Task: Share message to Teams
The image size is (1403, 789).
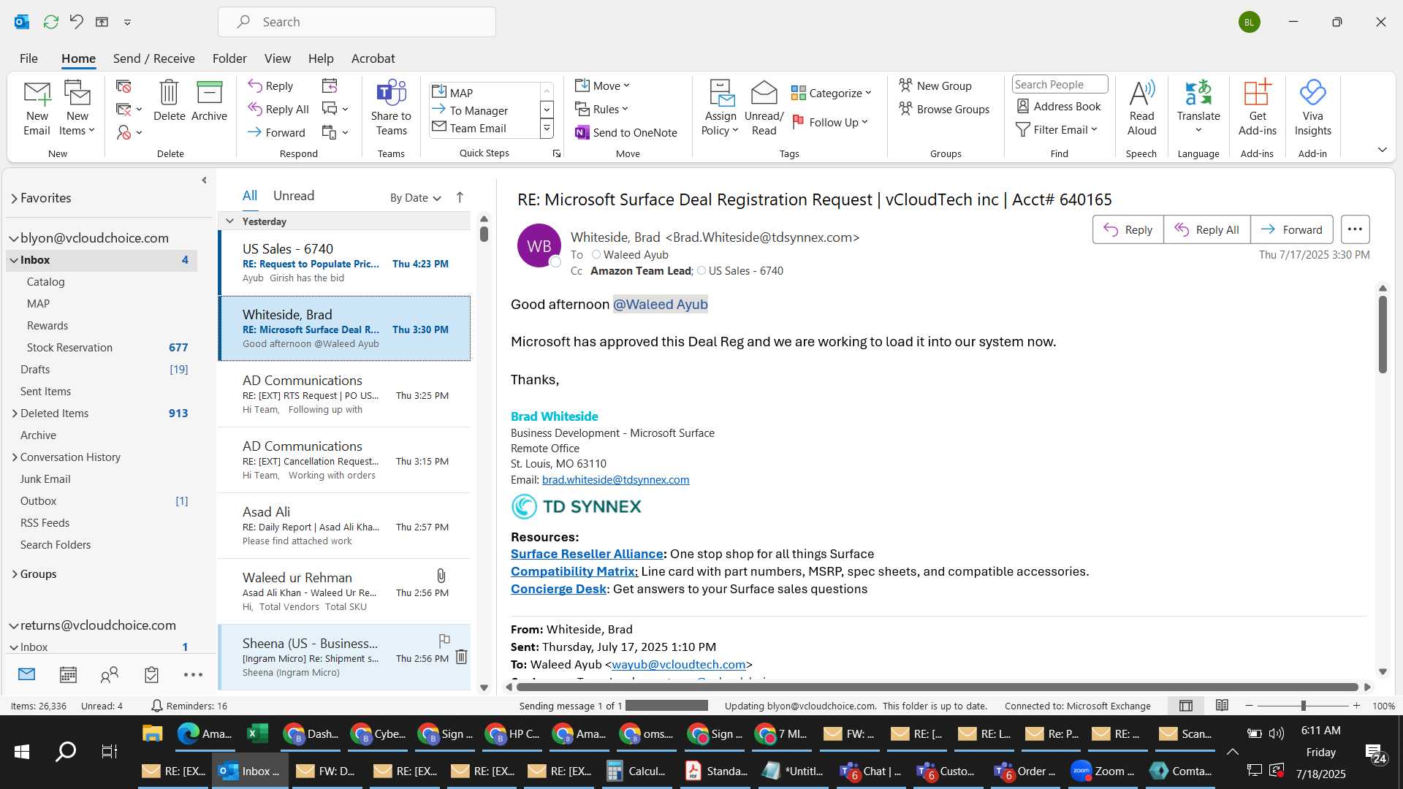Action: point(391,108)
